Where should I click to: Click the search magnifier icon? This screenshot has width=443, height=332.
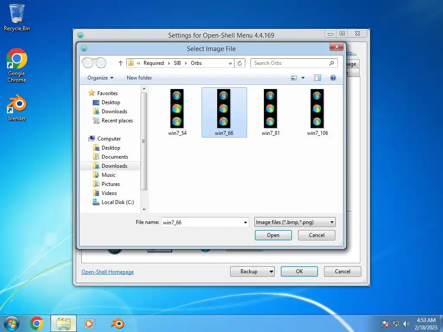click(x=332, y=63)
